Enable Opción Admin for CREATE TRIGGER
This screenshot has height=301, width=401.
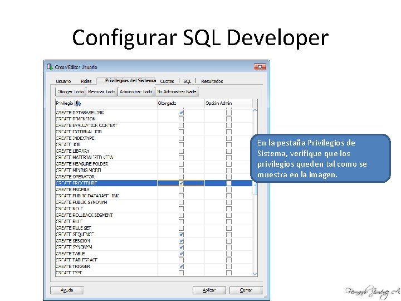(x=229, y=266)
